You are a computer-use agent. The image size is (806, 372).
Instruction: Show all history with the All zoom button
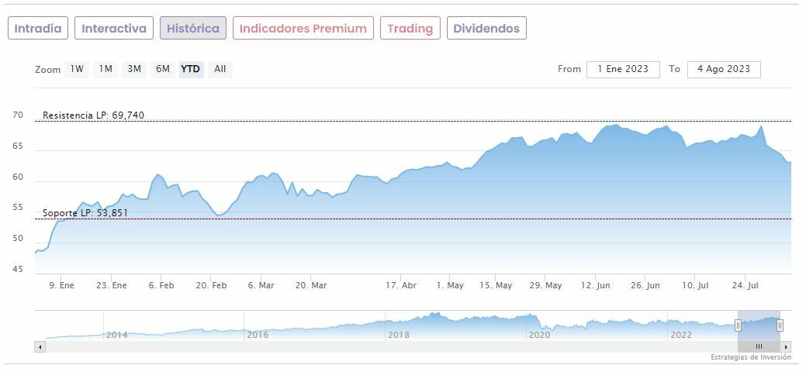(220, 69)
